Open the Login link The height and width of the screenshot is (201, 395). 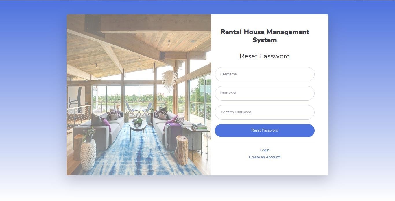265,150
